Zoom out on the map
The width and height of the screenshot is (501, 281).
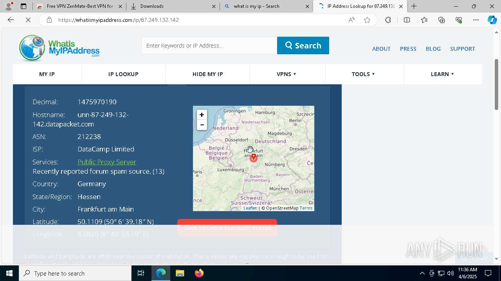[202, 125]
